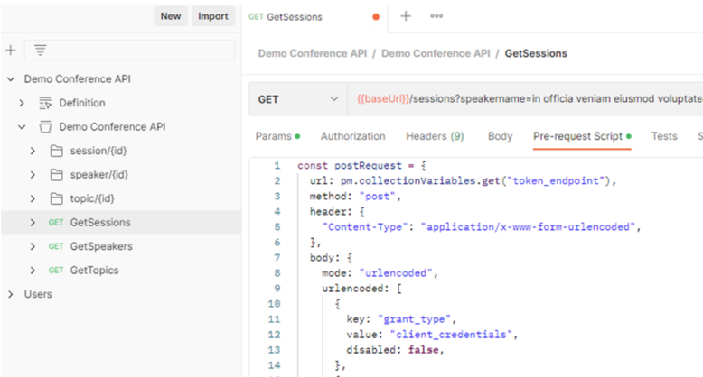Open the GET method dropdown

pyautogui.click(x=298, y=99)
